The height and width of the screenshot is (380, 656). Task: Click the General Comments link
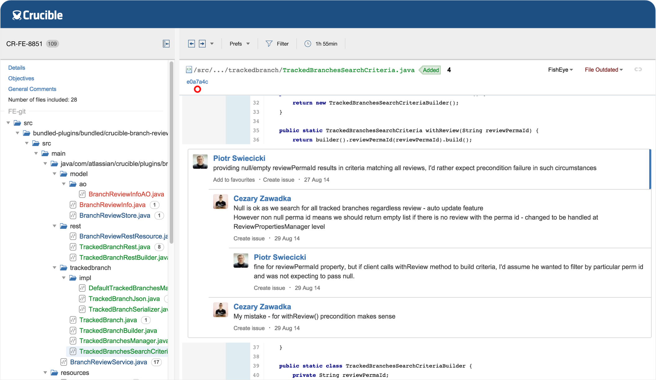point(32,89)
